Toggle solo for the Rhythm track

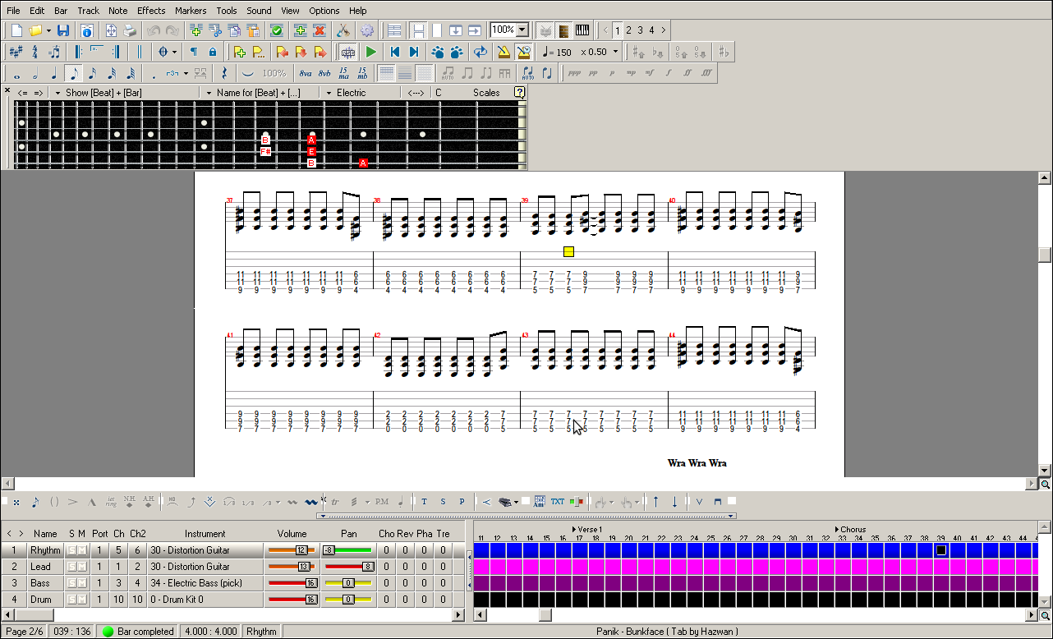click(71, 550)
